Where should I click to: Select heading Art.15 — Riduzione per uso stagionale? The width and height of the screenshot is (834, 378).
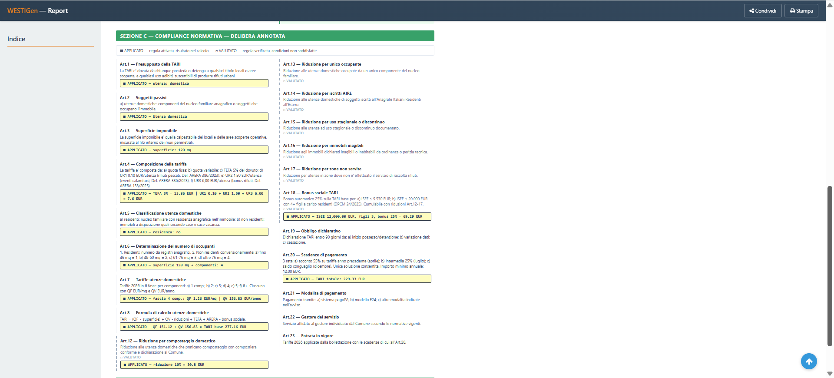tap(334, 122)
